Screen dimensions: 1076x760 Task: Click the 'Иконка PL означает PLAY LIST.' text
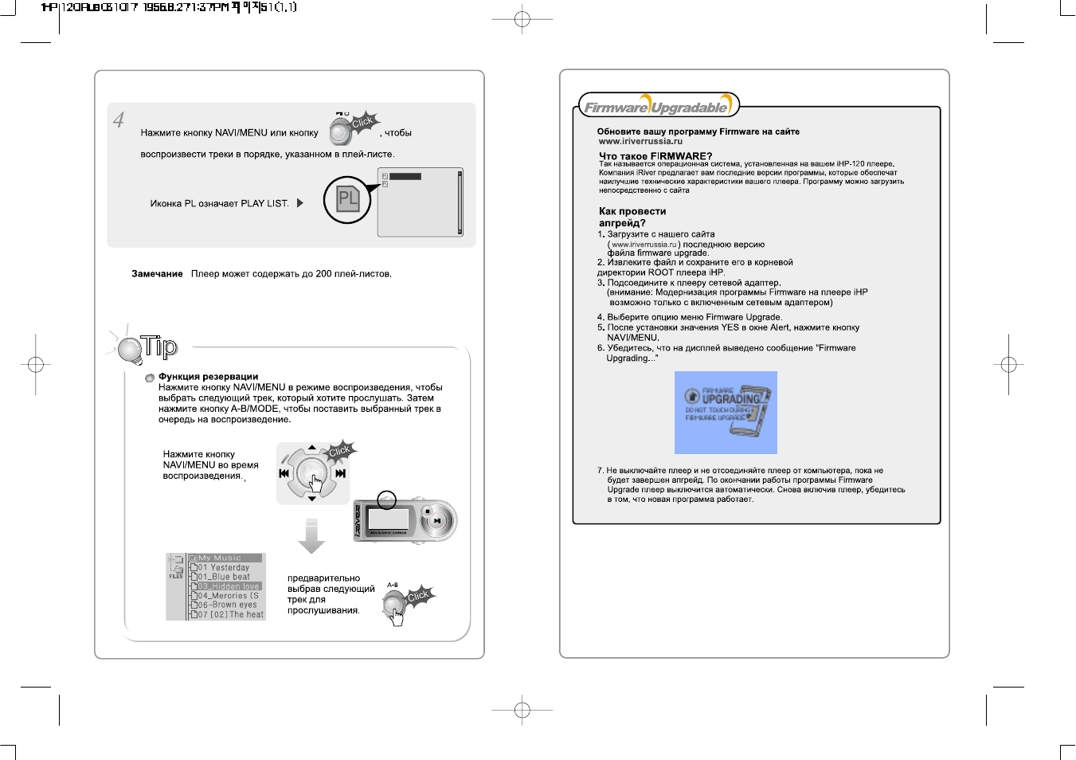219,203
